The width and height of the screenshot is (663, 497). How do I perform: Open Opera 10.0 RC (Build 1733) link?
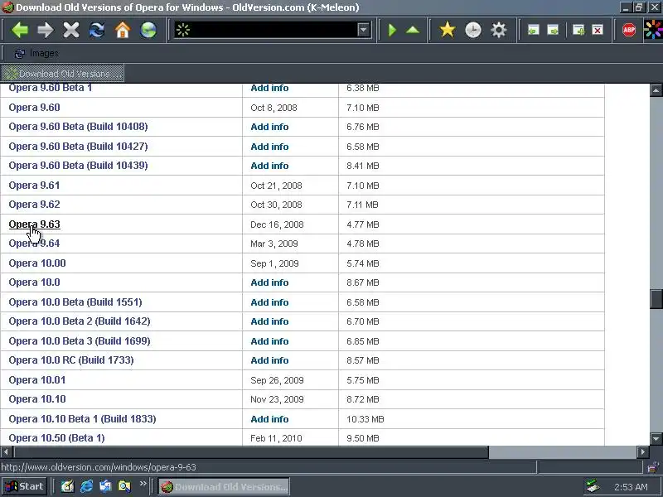point(71,360)
